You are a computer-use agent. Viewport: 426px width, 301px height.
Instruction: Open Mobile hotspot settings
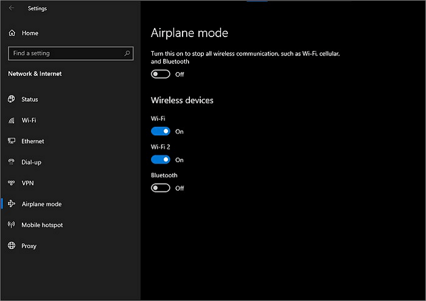pyautogui.click(x=42, y=225)
